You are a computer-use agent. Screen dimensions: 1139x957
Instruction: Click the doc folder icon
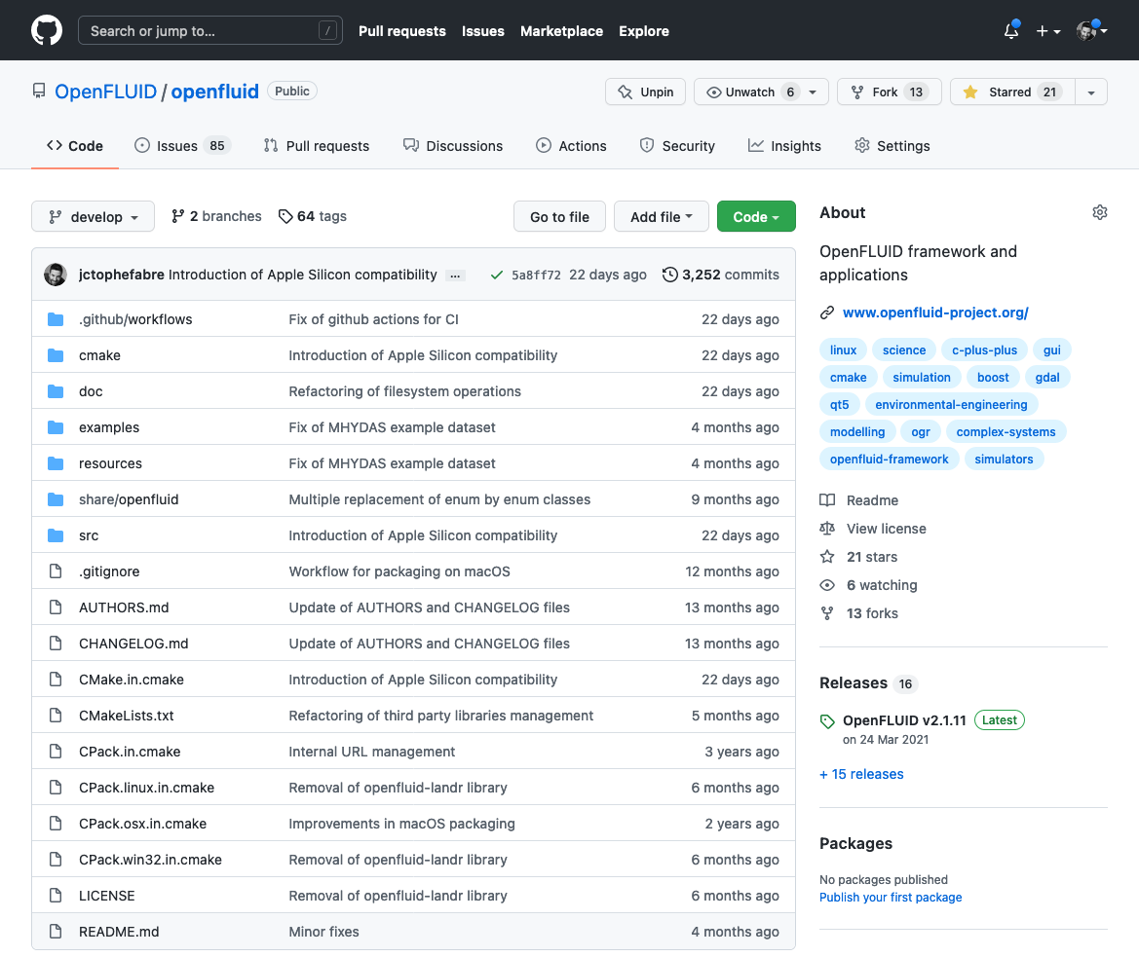[x=56, y=391]
